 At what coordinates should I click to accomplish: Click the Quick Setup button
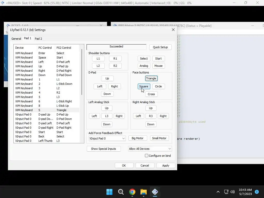(160, 47)
